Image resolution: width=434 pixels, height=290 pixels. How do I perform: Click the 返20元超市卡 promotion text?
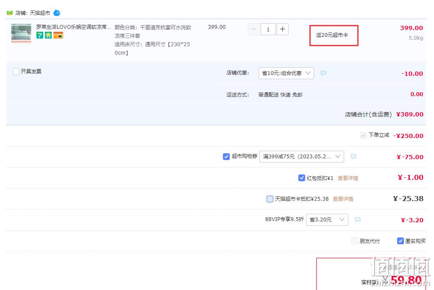pos(332,35)
